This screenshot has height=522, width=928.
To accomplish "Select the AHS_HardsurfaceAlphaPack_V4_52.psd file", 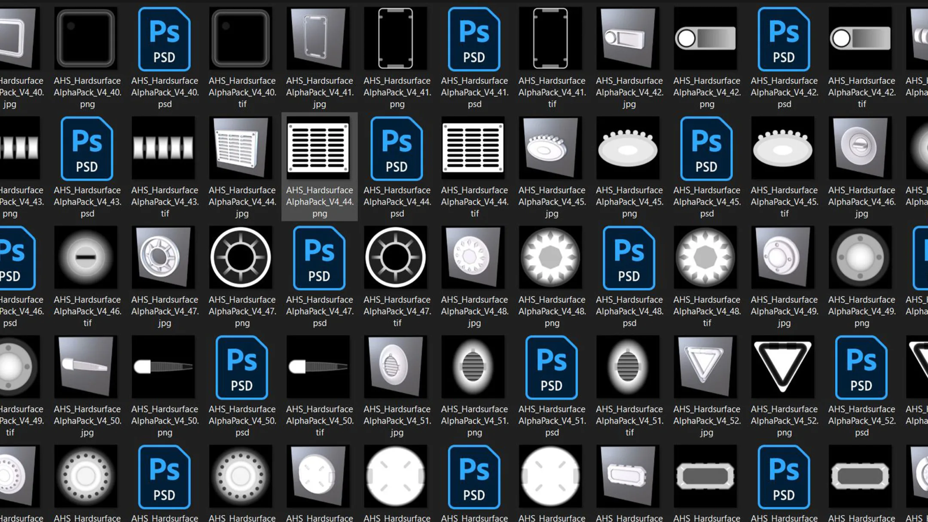I will pyautogui.click(x=861, y=367).
